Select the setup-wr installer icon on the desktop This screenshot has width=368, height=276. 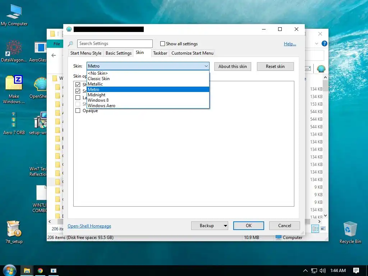38,123
